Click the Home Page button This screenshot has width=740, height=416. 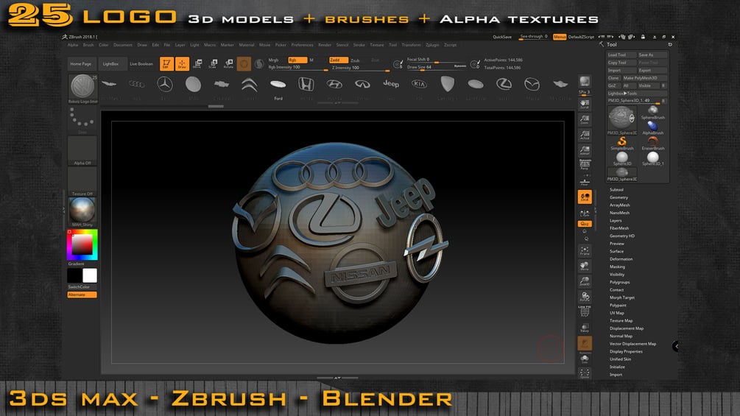(81, 63)
